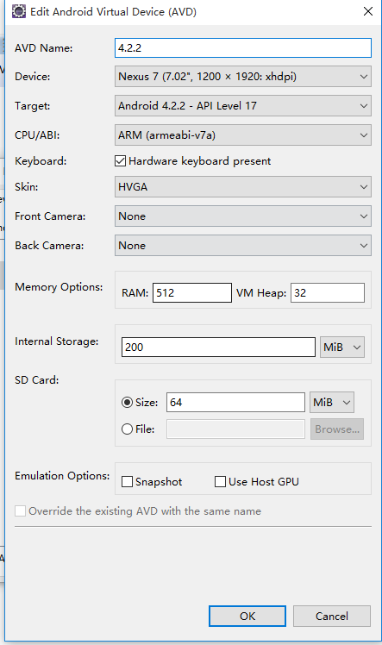Screen dimensions: 382x645
Task: Select the SD Card File radio button
Action: pyautogui.click(x=127, y=429)
